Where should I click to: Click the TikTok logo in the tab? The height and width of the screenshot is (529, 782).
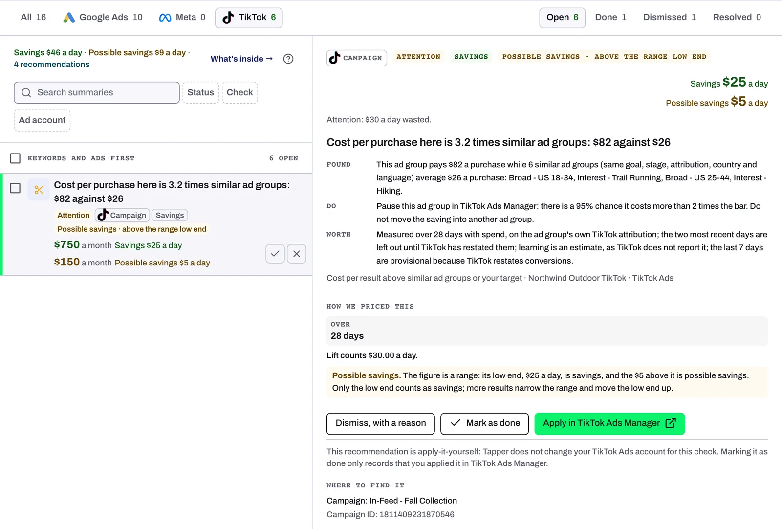tap(228, 18)
